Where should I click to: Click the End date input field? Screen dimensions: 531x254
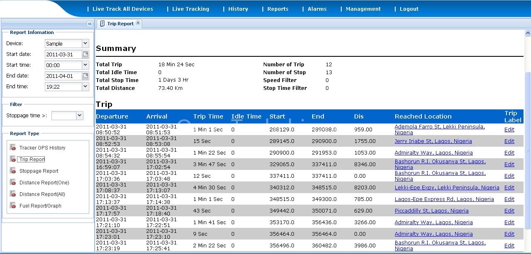tap(63, 75)
